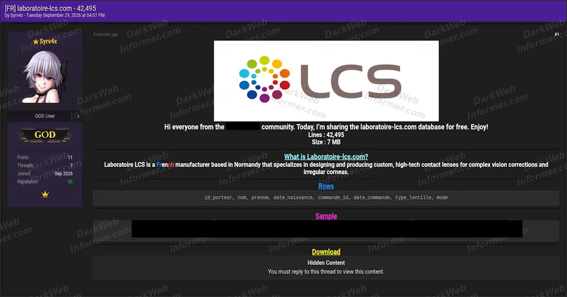Click the Syrv4x anime avatar image
Image resolution: width=567 pixels, height=297 pixels.
pos(45,76)
